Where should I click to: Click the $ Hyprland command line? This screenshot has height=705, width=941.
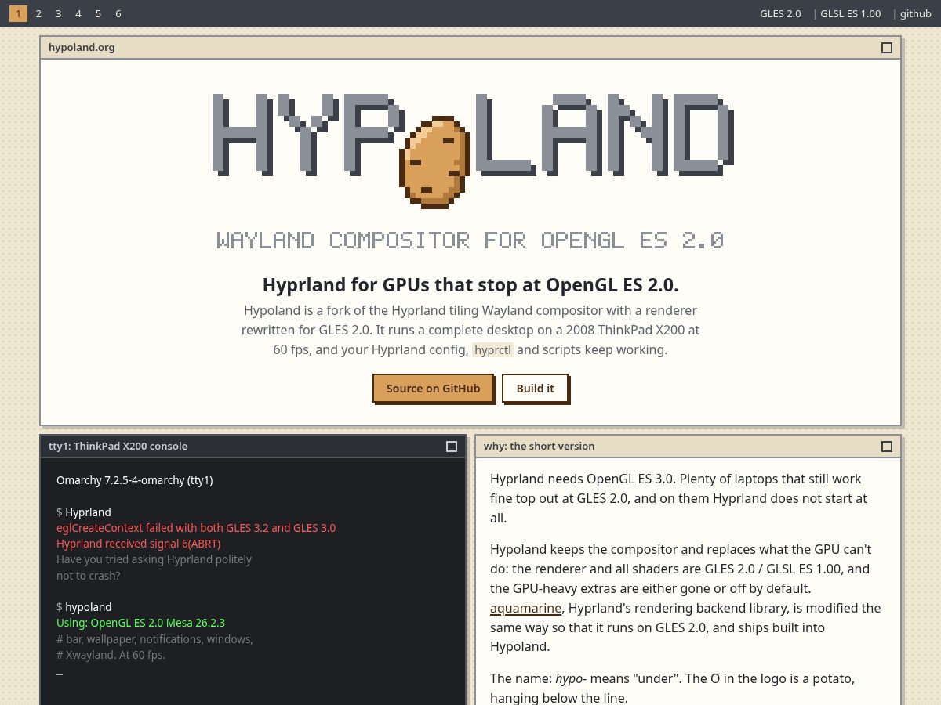(84, 512)
